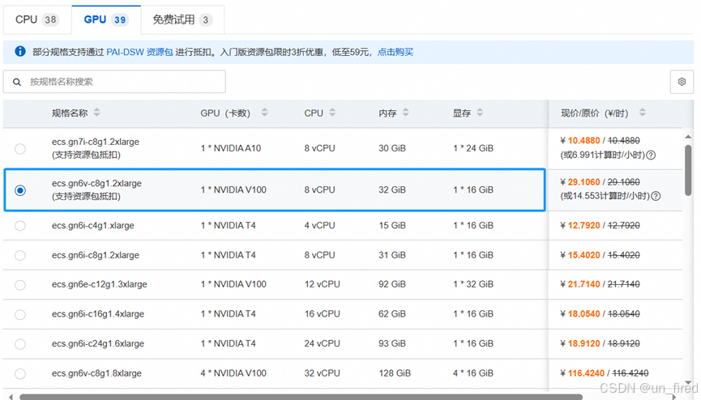
Task: Click the ¥ 15.4020 price
Action: pos(580,255)
